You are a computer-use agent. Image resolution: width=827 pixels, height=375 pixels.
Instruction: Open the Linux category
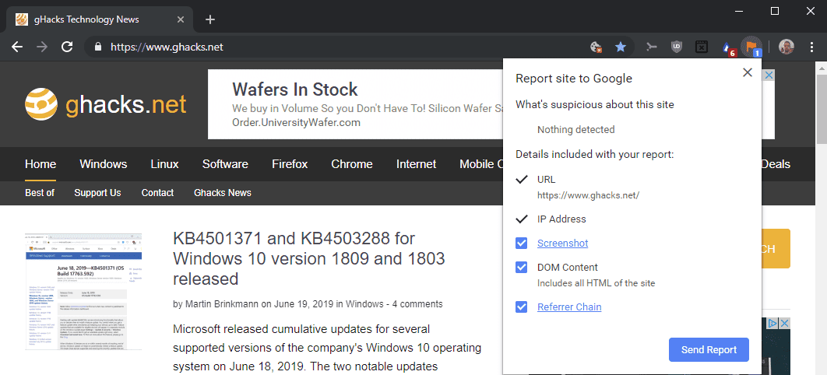pos(164,164)
